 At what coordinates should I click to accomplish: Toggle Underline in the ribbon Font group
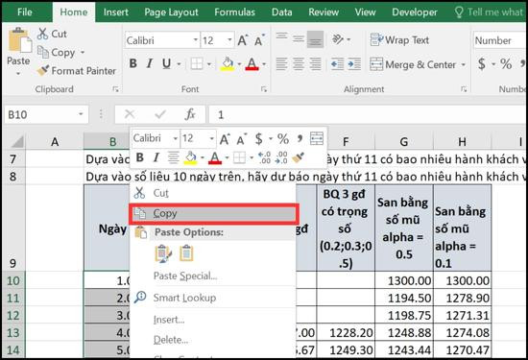coord(166,63)
